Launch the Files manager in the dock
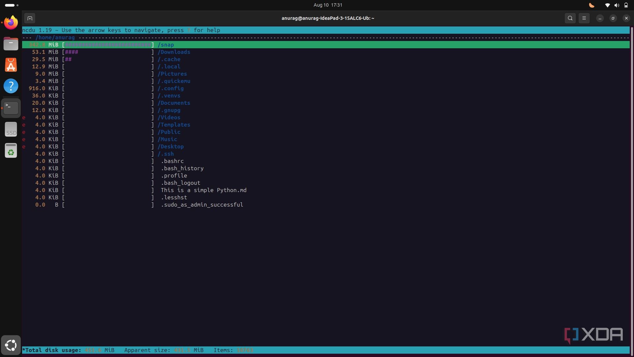The height and width of the screenshot is (357, 634). coord(11,44)
